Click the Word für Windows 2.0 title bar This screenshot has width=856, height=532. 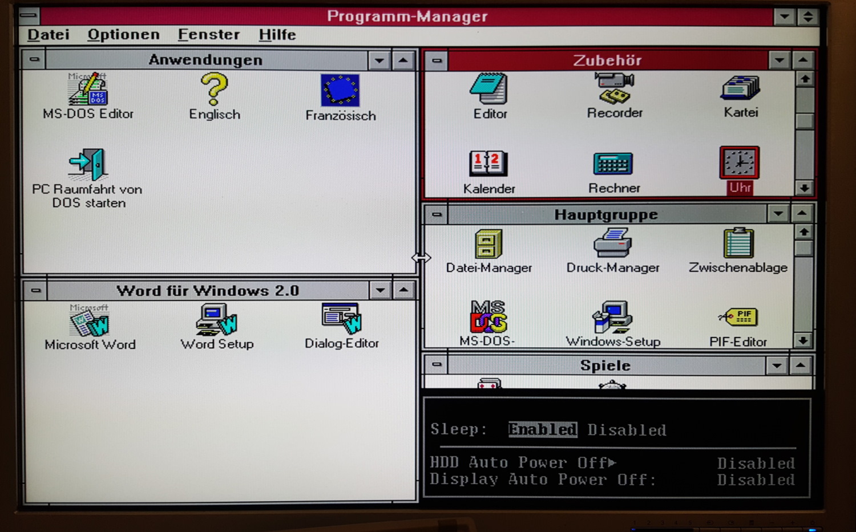(208, 290)
